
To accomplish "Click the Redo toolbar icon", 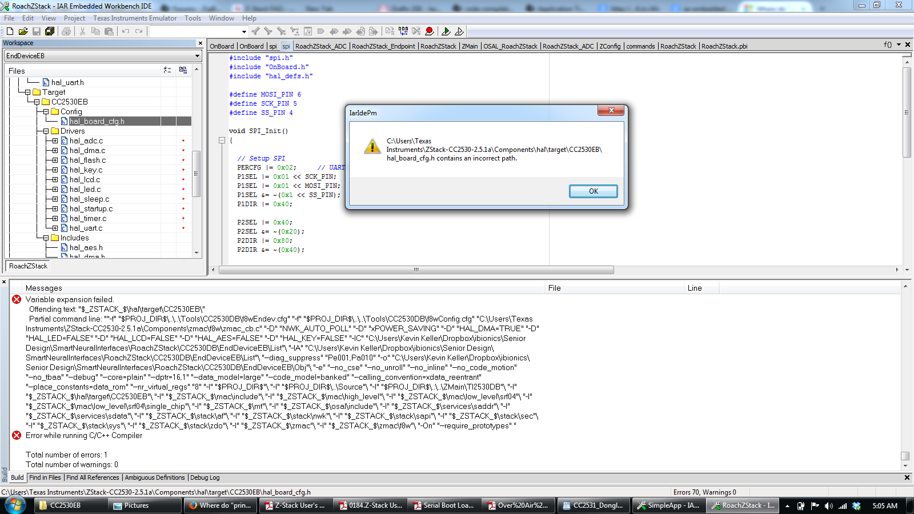I will tap(139, 31).
